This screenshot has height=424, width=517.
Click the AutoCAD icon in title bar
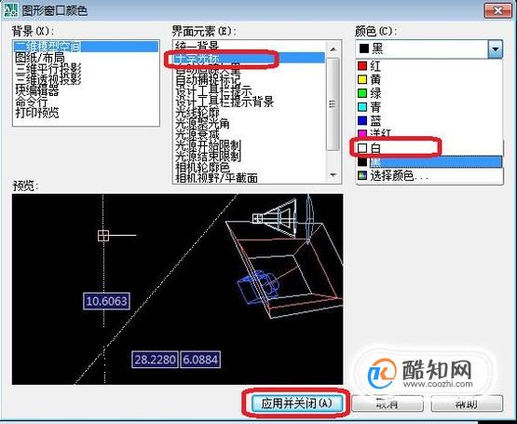10,10
